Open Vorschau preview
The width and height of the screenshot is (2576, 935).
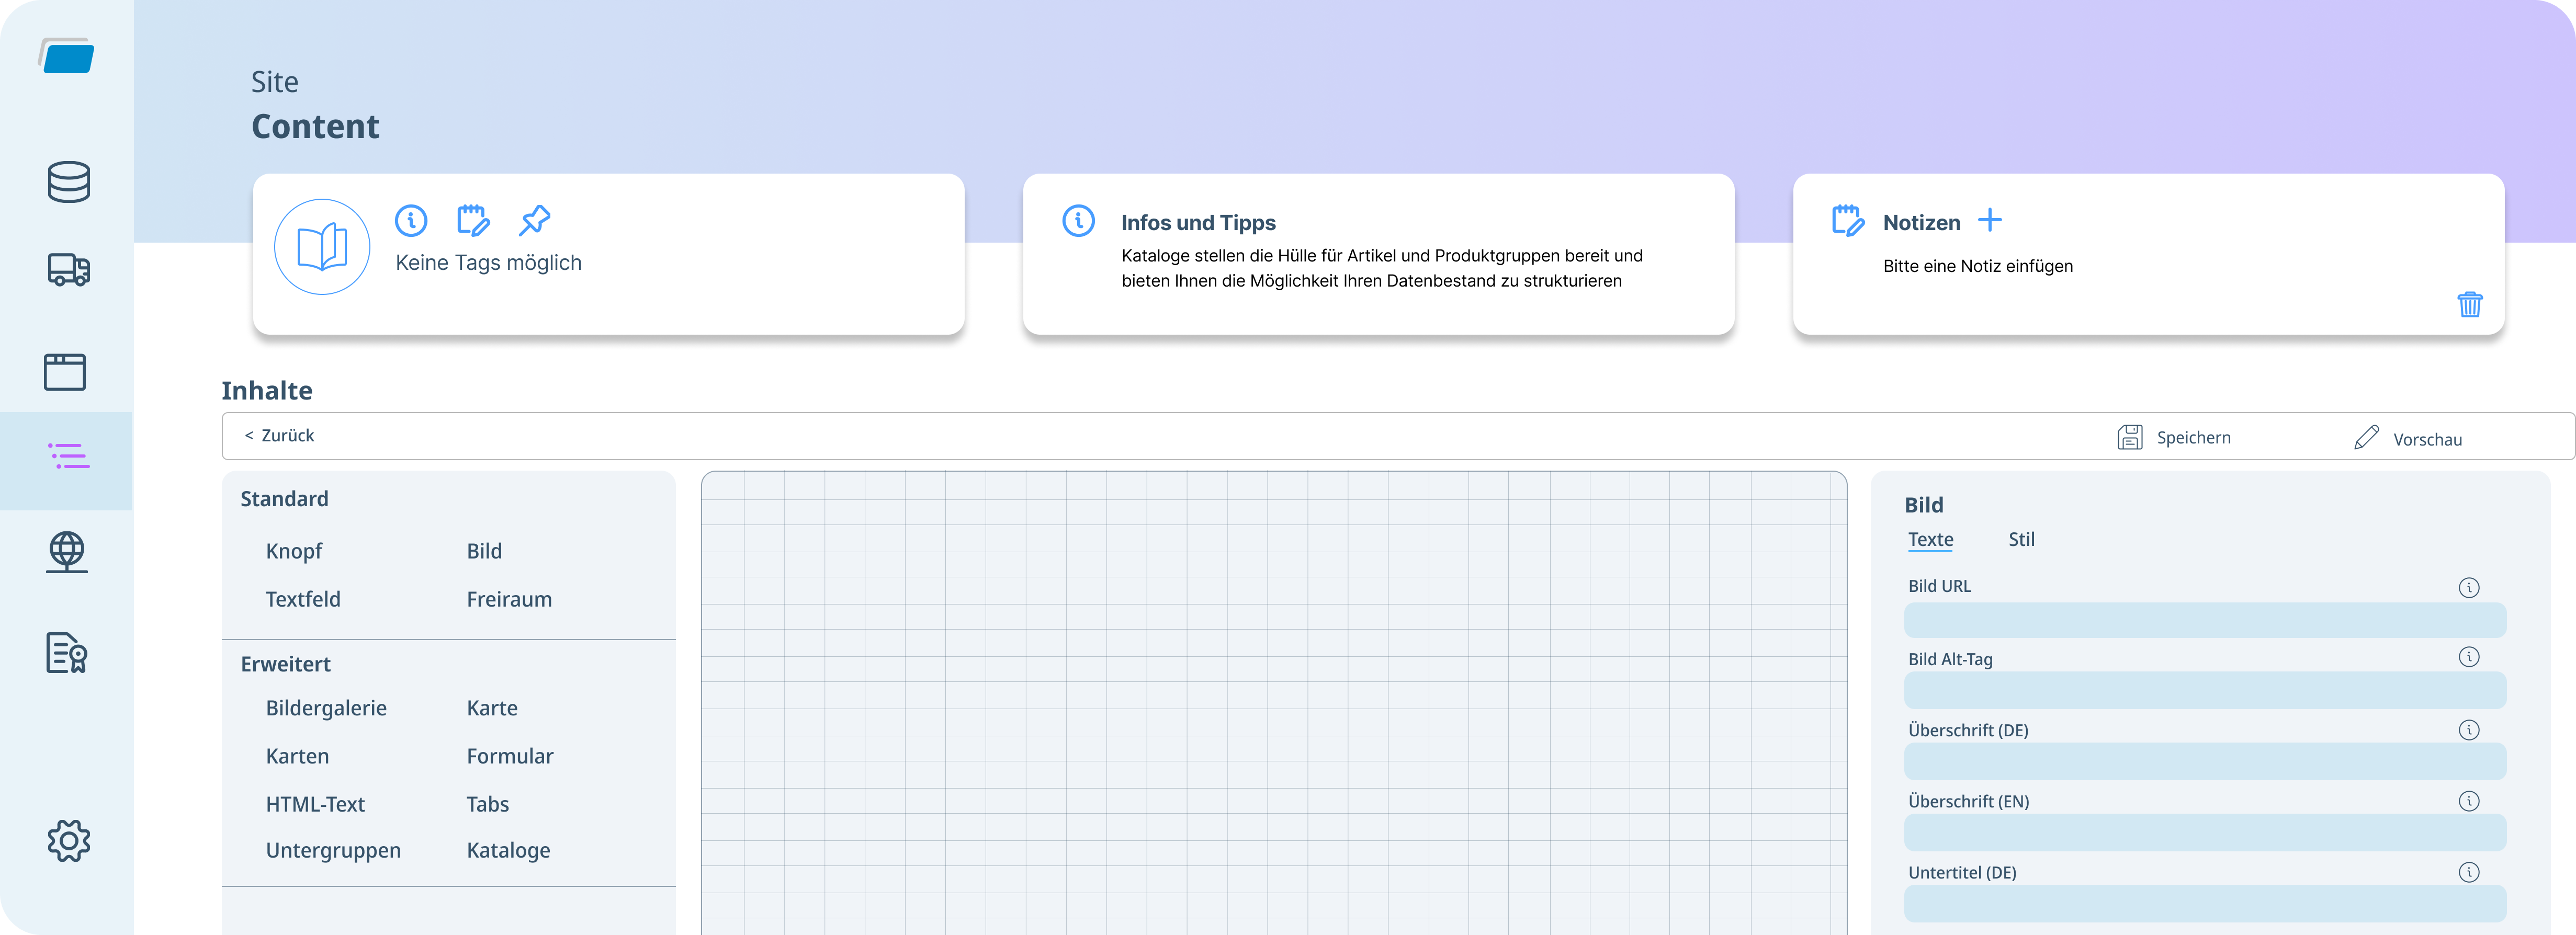[2408, 438]
